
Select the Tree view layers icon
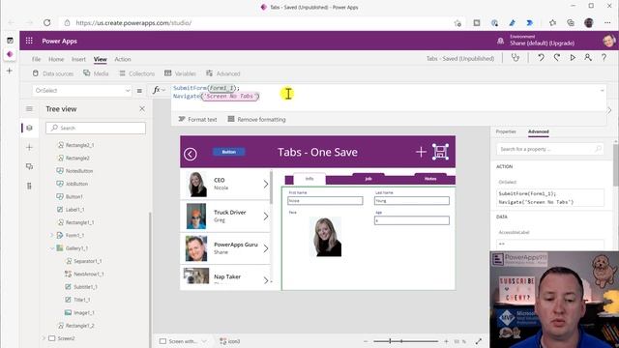29,128
